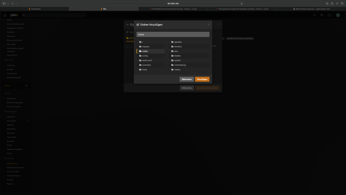Click the orange Hinzufügen button

[202, 79]
